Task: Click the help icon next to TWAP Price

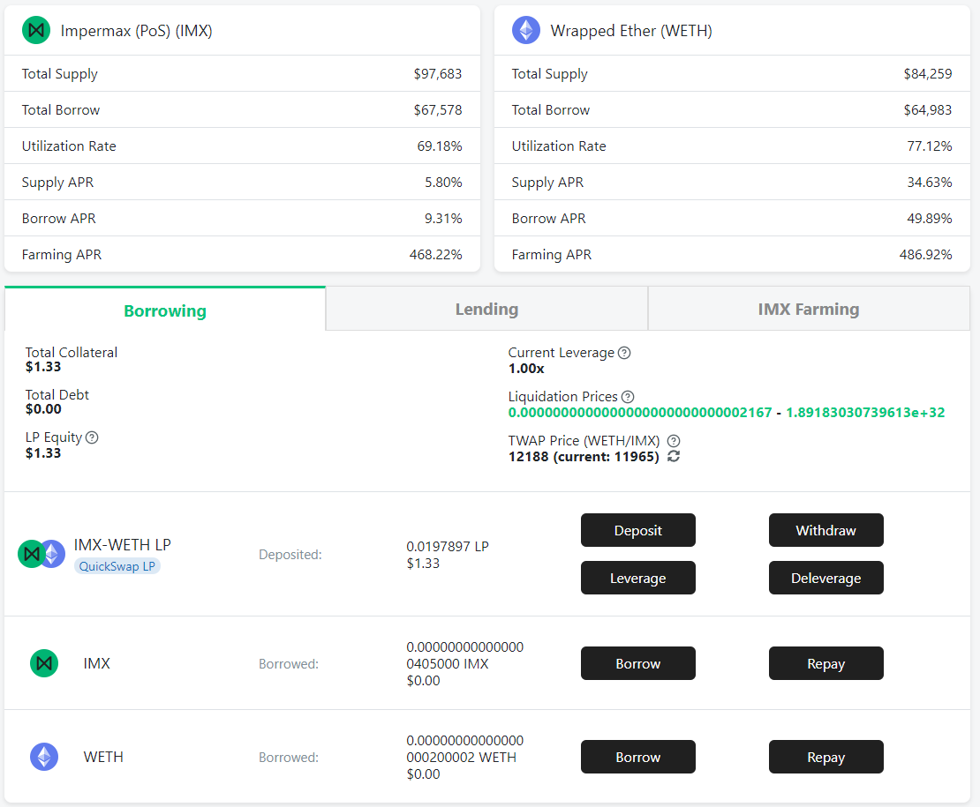Action: pos(674,441)
